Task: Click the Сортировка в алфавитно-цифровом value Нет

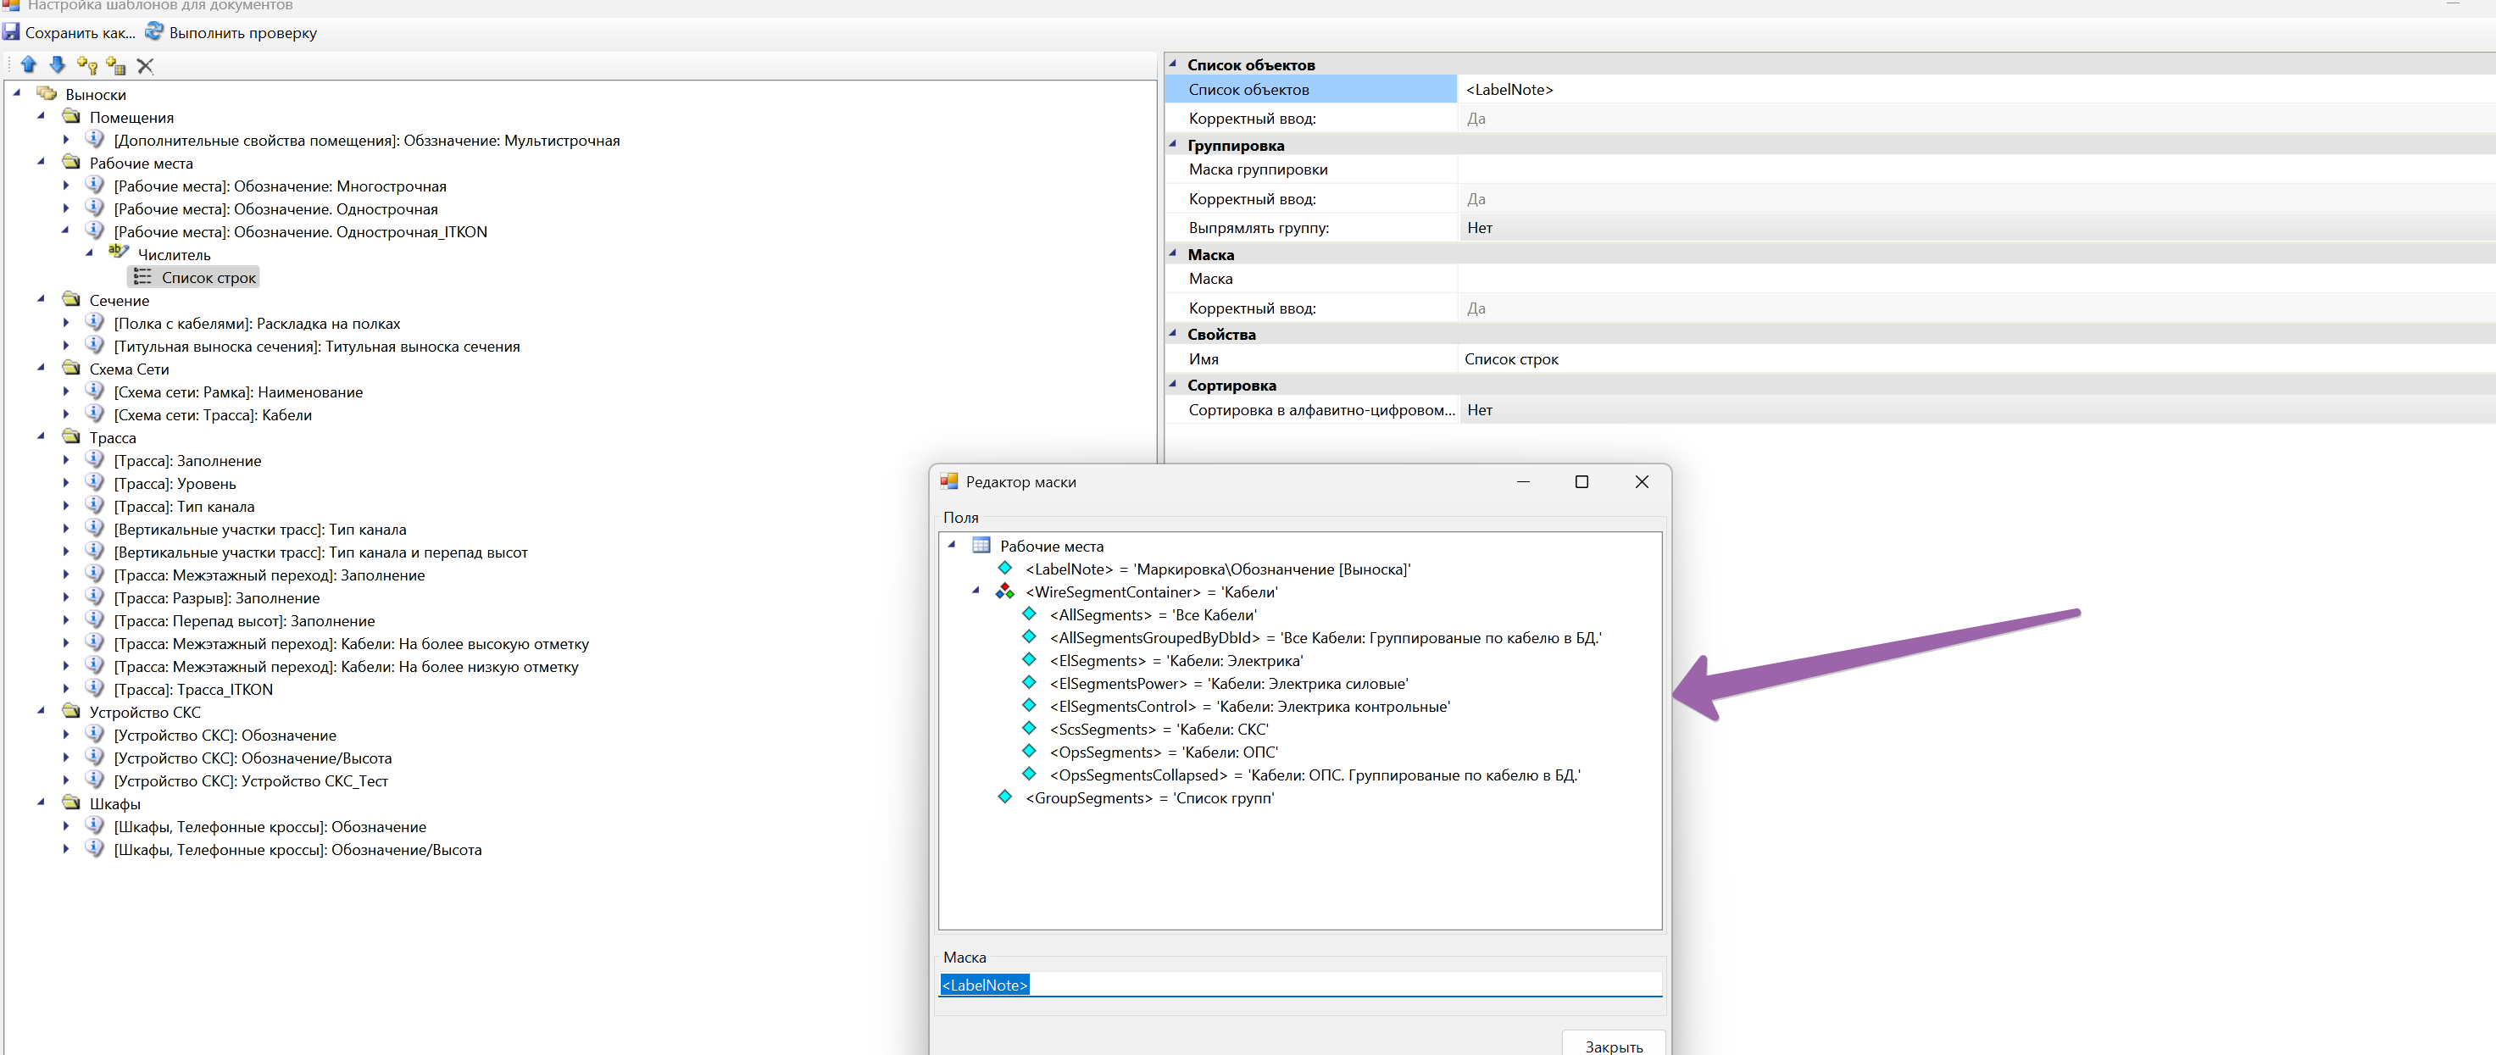Action: pos(1479,410)
